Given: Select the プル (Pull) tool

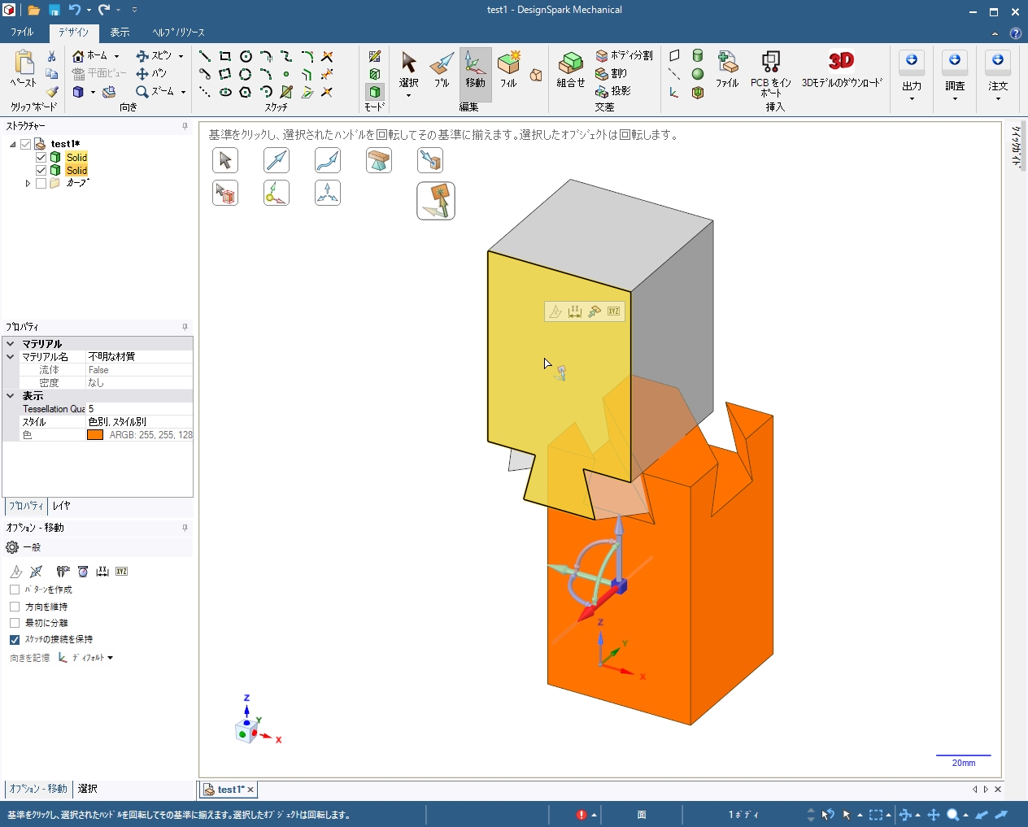Looking at the screenshot, I should click(442, 70).
